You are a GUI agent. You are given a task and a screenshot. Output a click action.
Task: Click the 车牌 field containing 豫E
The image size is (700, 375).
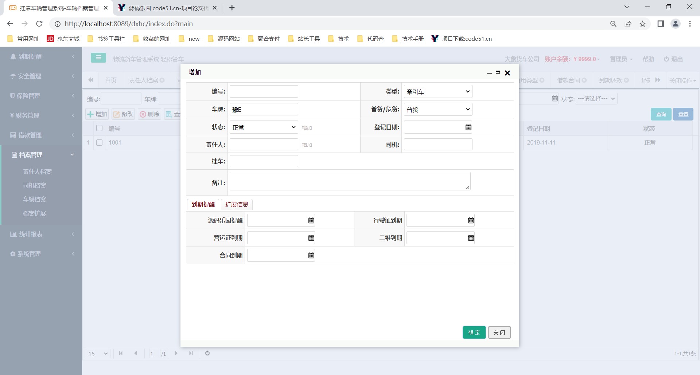264,109
